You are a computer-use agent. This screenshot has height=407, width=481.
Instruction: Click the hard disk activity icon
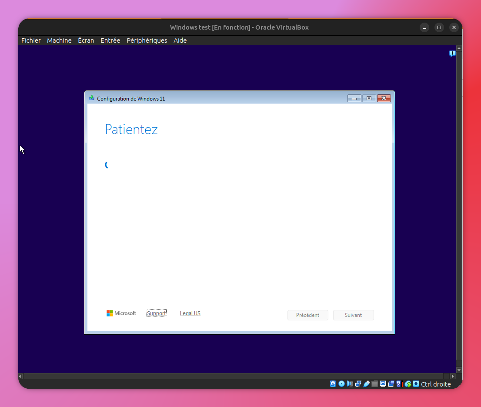pos(333,384)
